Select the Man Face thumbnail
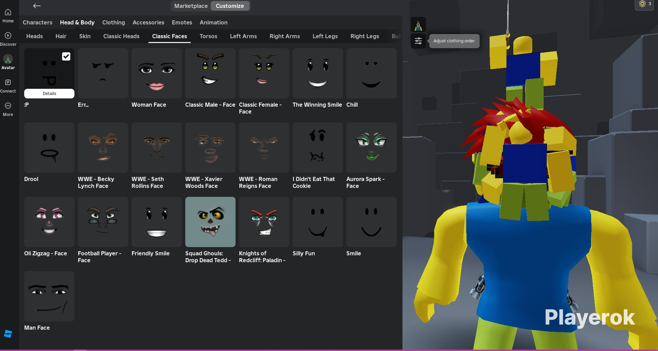This screenshot has width=658, height=351. (49, 297)
